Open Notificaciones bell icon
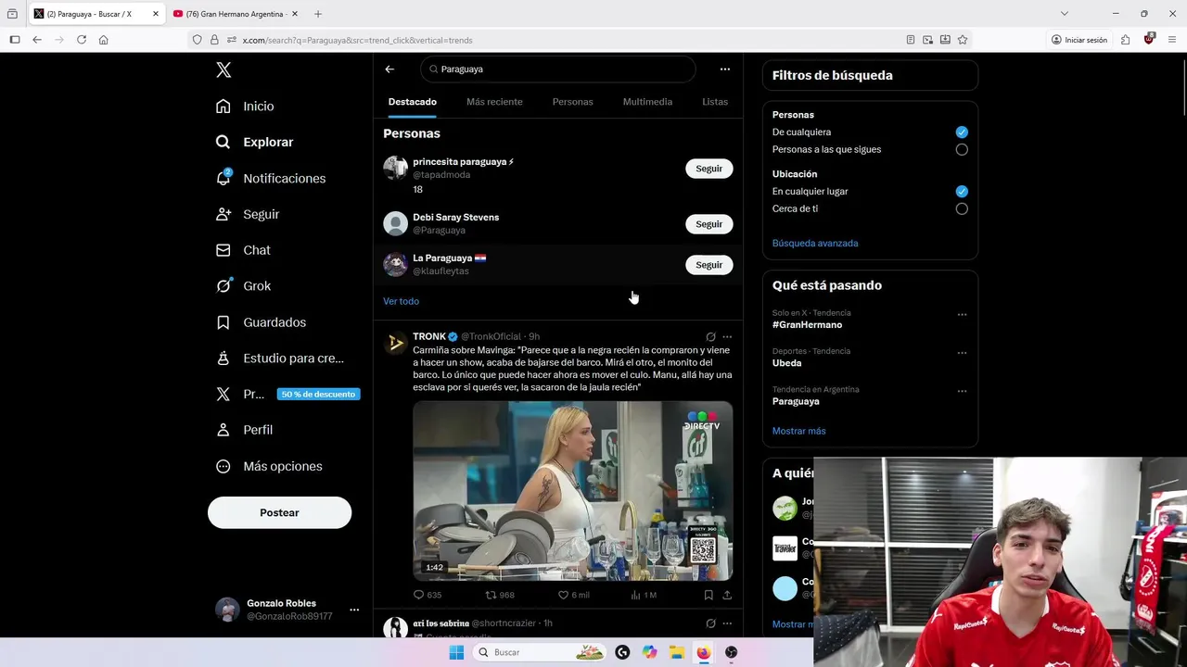 pyautogui.click(x=223, y=178)
